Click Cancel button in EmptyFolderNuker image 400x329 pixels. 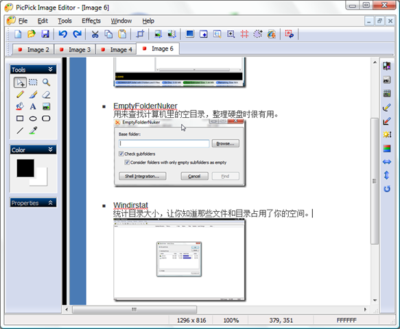[194, 176]
